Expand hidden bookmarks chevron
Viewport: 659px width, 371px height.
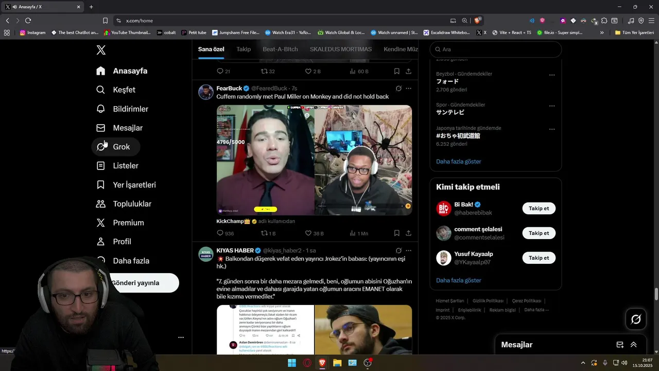click(602, 32)
